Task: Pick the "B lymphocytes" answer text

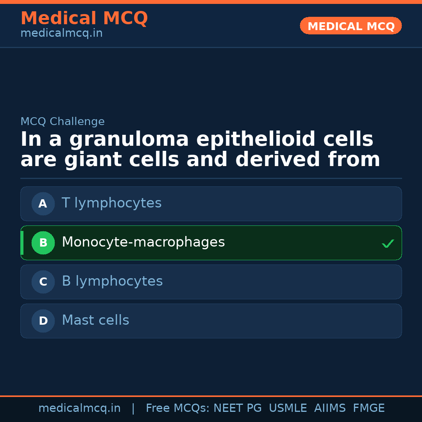Action: tap(112, 281)
